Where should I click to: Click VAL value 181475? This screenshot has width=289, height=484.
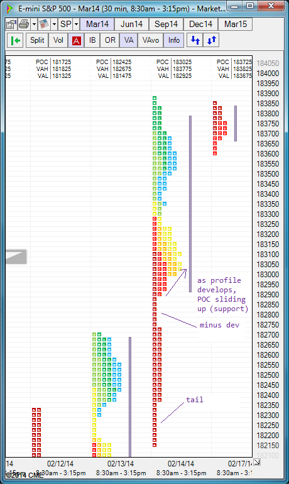click(x=122, y=75)
